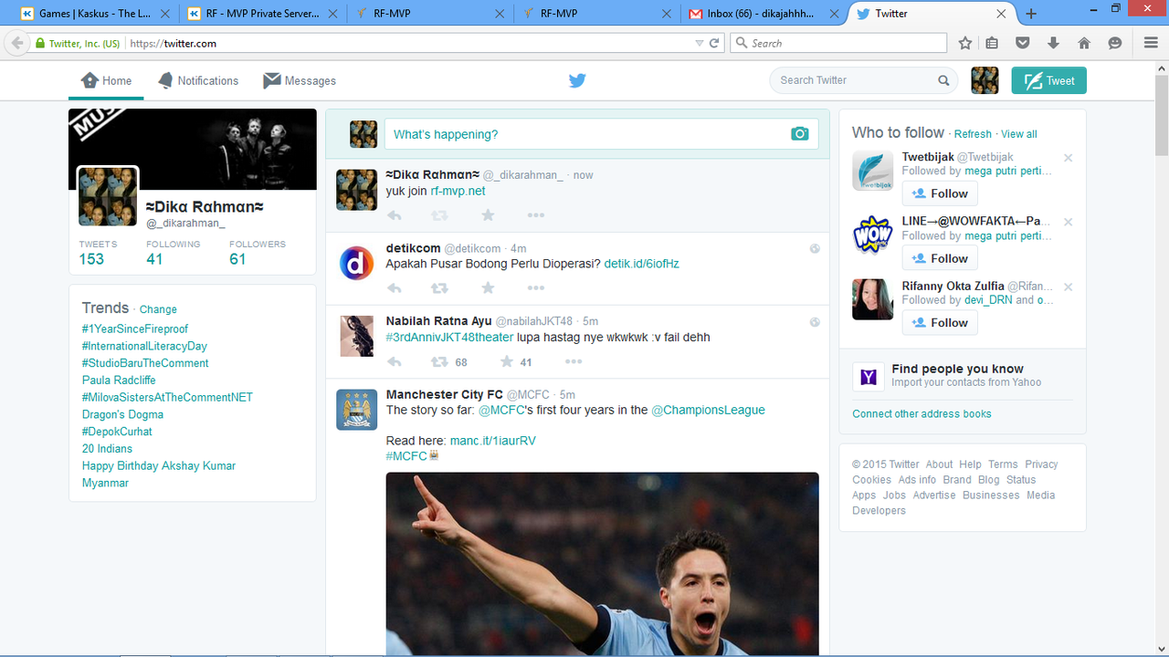Dismiss WOWFAKTA follow suggestion
1169x657 pixels.
tap(1068, 222)
